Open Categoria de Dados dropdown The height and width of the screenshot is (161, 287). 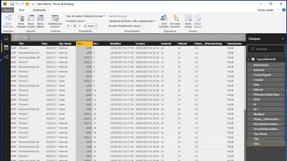tap(132, 21)
